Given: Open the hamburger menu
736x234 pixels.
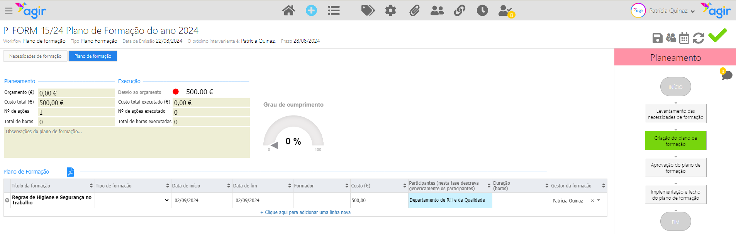Looking at the screenshot, I should [8, 11].
